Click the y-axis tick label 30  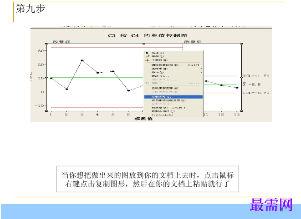click(41, 51)
